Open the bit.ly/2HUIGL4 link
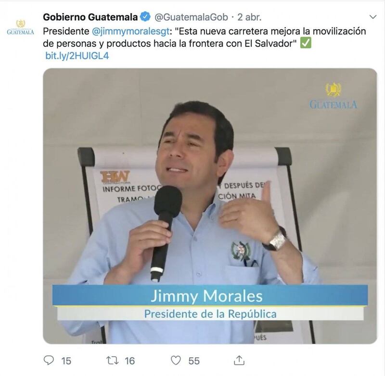Screen dimensions: 385x376 coord(77,56)
